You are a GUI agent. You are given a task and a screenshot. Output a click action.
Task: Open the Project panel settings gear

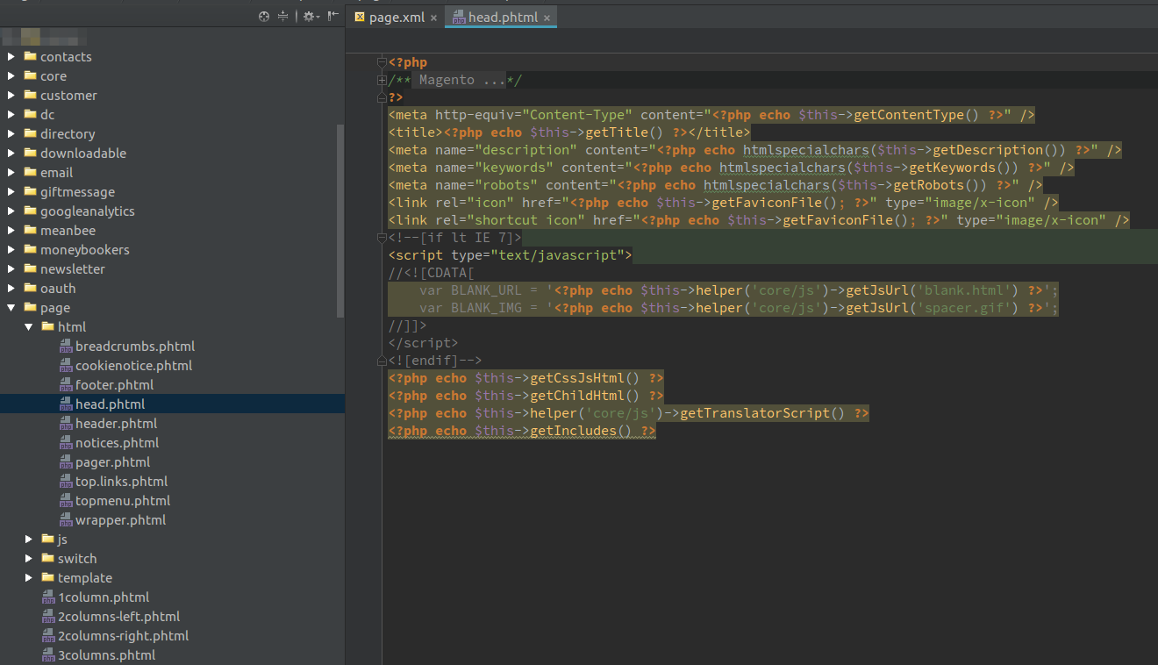[x=308, y=16]
